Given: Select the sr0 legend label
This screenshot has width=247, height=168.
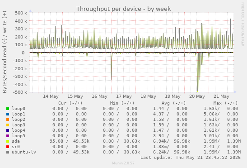Looking at the screenshot, I should click(x=16, y=147).
